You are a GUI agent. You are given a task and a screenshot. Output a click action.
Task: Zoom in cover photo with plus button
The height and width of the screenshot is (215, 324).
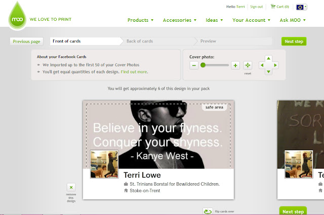click(x=235, y=65)
